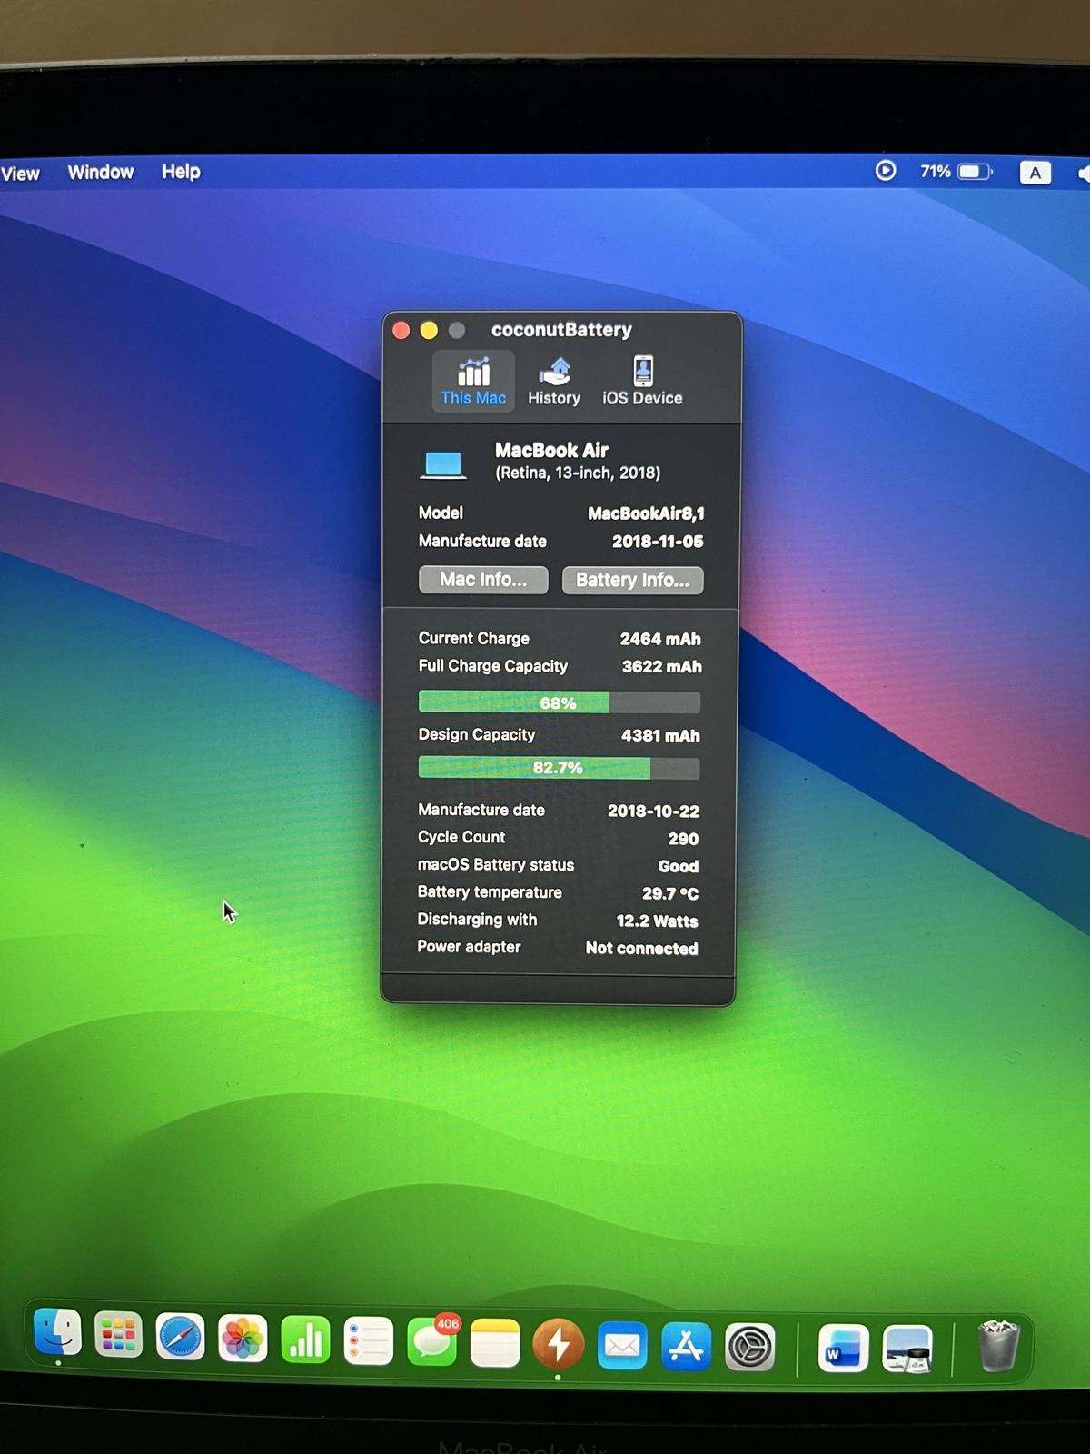
Task: Click the 'Full Charge Capacity' label
Action: [493, 666]
